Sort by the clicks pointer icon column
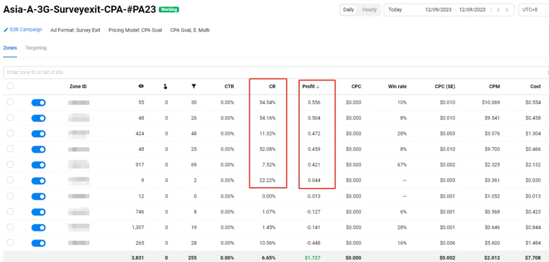 (x=166, y=86)
